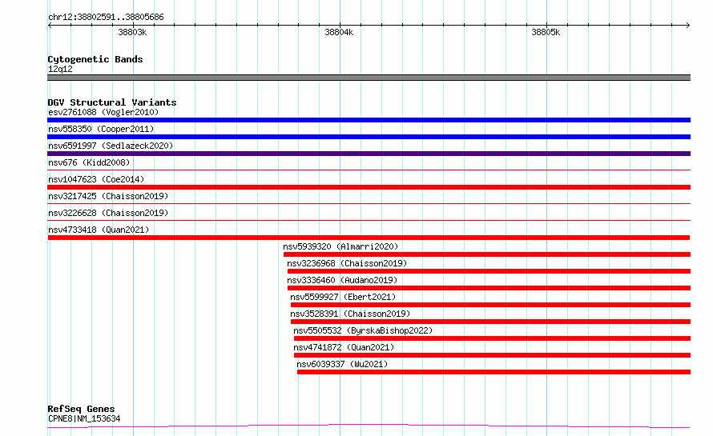Select the nsv4733418 (Quan2021) label
Image resolution: width=713 pixels, height=436 pixels.
[99, 230]
